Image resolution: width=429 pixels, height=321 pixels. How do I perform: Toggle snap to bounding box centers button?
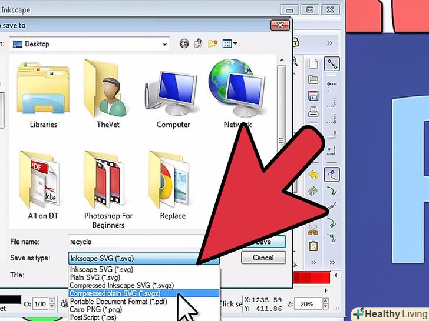pos(332,150)
